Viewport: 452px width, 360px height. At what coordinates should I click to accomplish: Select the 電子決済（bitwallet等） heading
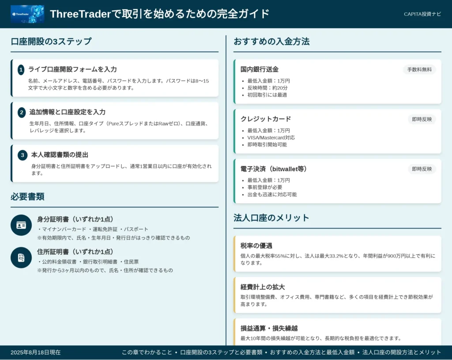tap(274, 169)
